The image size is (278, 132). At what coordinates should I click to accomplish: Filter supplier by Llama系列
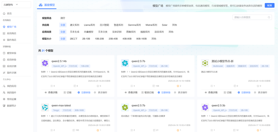point(89,25)
